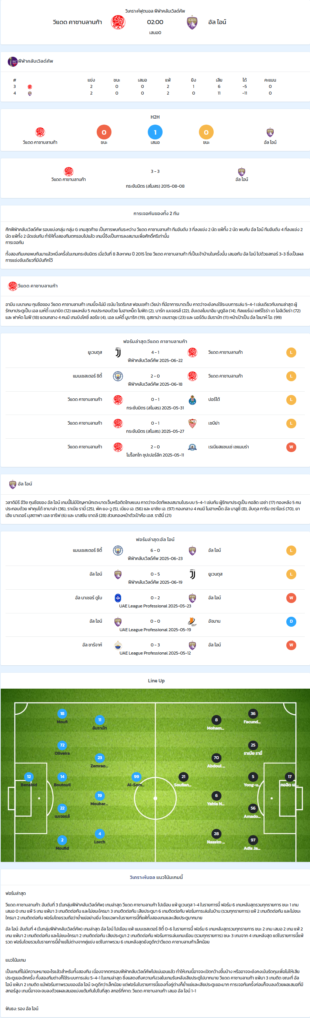Select the red W result badge for Renaissance Zemamra match
Screen dimensions: 310x1018
tap(291, 447)
